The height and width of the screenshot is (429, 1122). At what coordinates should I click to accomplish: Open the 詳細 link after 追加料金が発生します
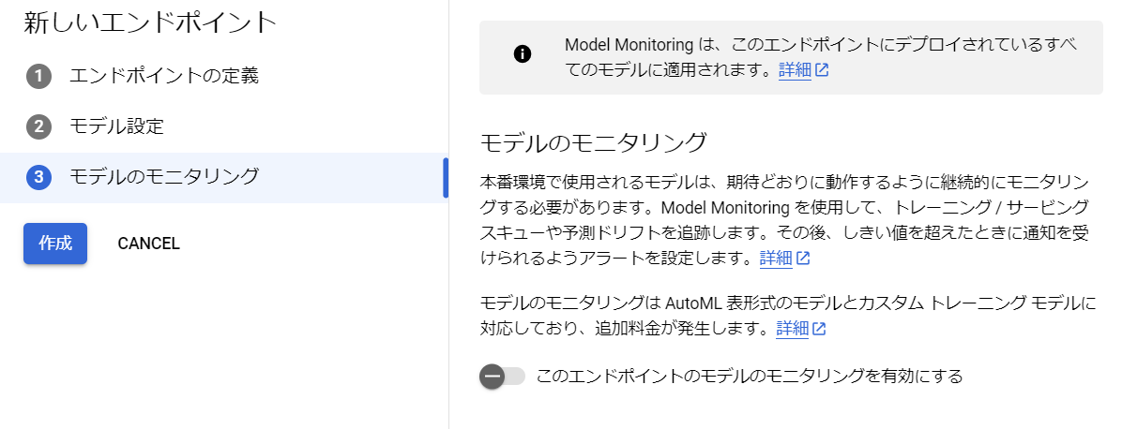pyautogui.click(x=792, y=329)
